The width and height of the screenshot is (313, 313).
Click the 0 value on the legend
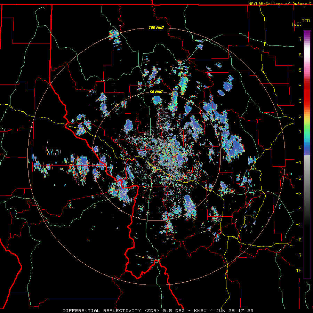(x=300, y=147)
